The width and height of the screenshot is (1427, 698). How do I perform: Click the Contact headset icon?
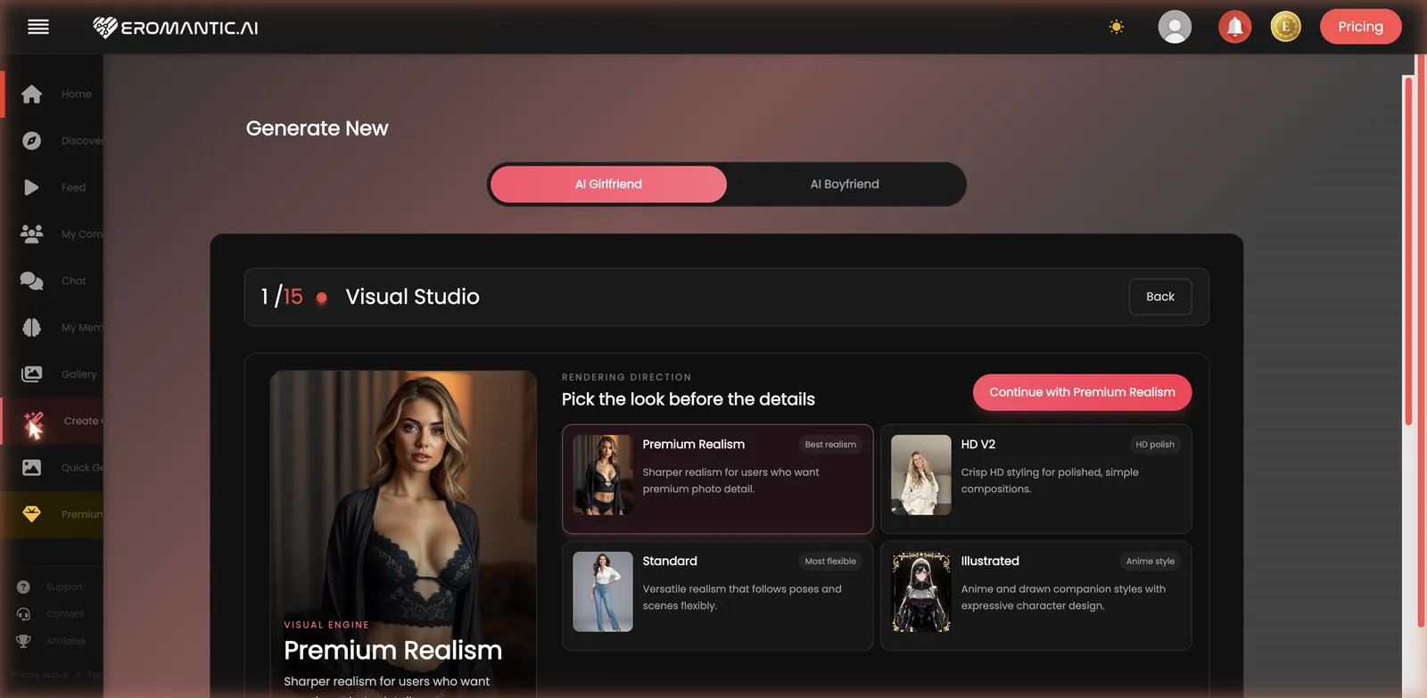coord(23,614)
